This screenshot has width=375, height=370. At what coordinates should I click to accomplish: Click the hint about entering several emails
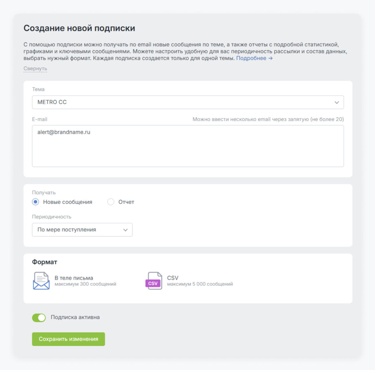[268, 119]
